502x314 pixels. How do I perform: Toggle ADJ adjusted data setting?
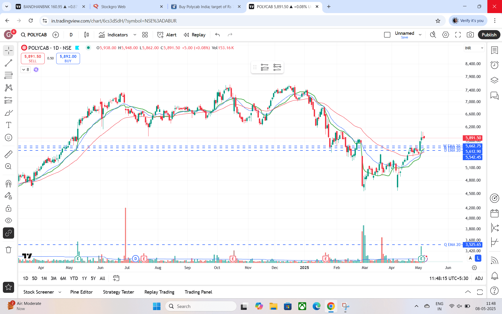point(479,278)
